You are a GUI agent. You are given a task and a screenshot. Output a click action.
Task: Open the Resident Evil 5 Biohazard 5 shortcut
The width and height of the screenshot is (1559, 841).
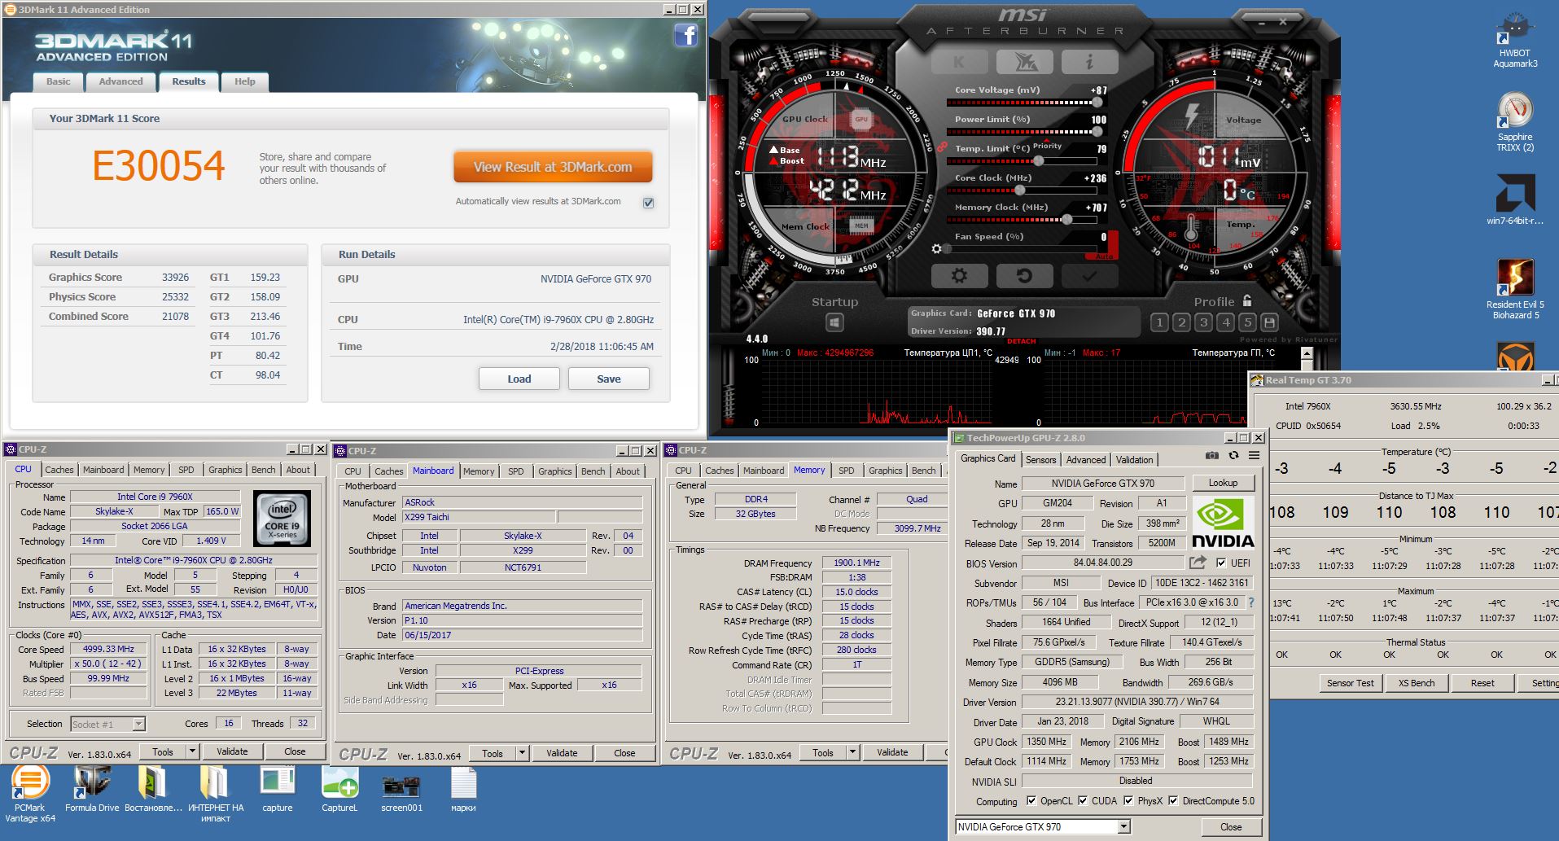click(x=1515, y=289)
